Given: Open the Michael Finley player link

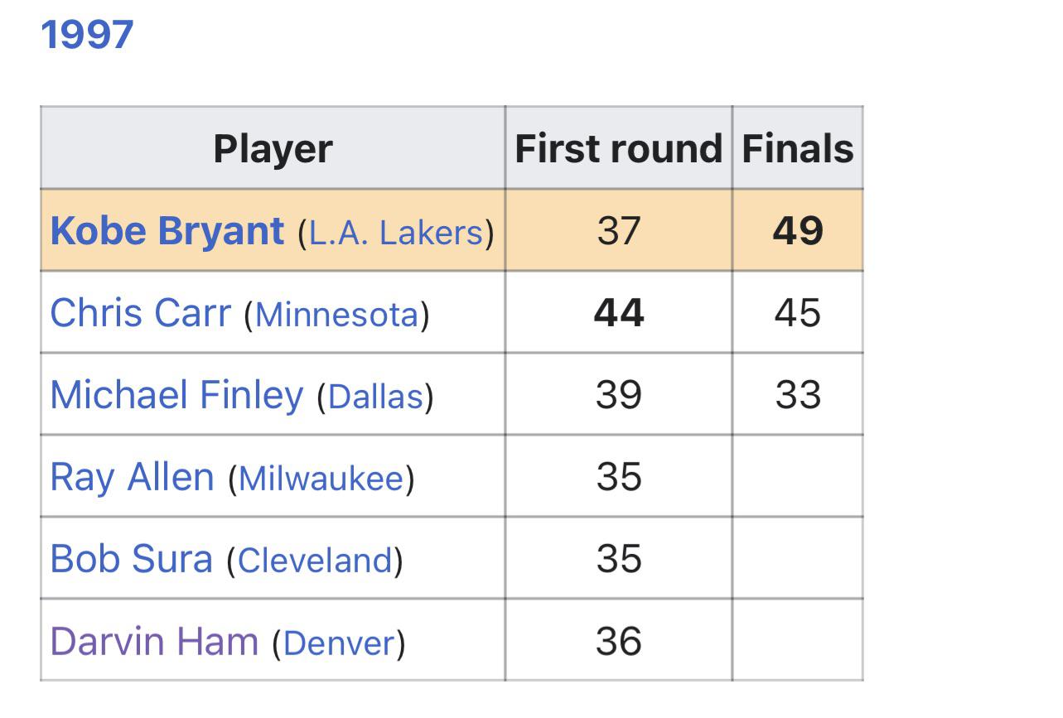Looking at the screenshot, I should [176, 395].
